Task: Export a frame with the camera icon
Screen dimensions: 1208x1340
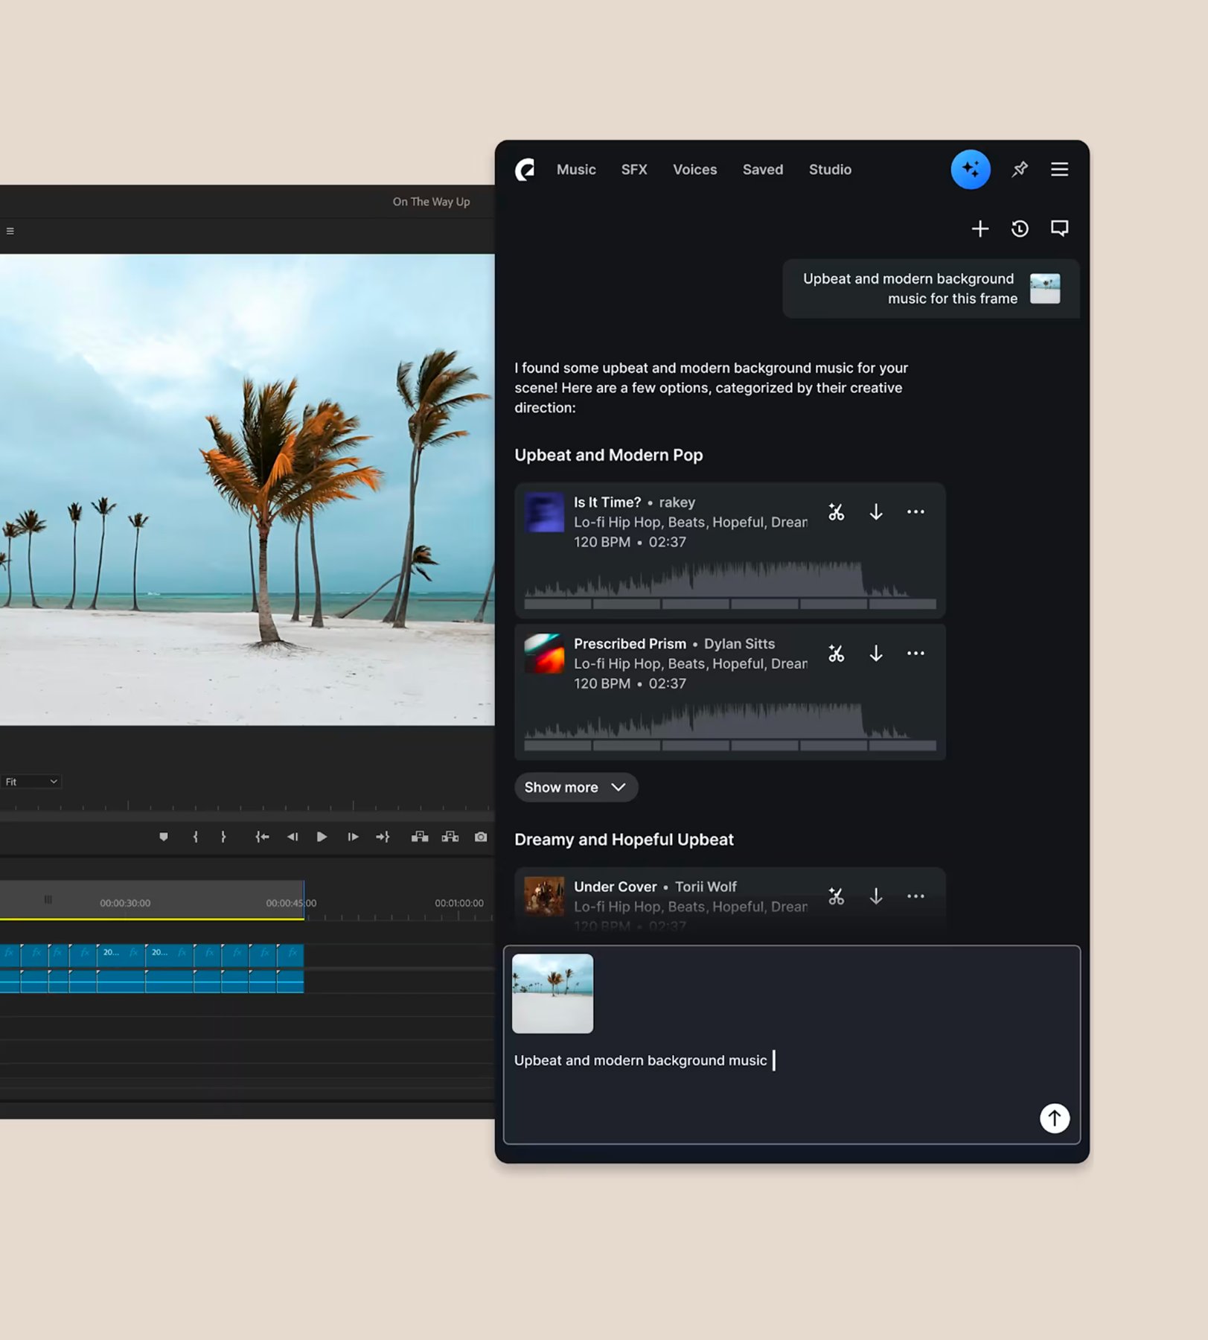Action: 481,837
